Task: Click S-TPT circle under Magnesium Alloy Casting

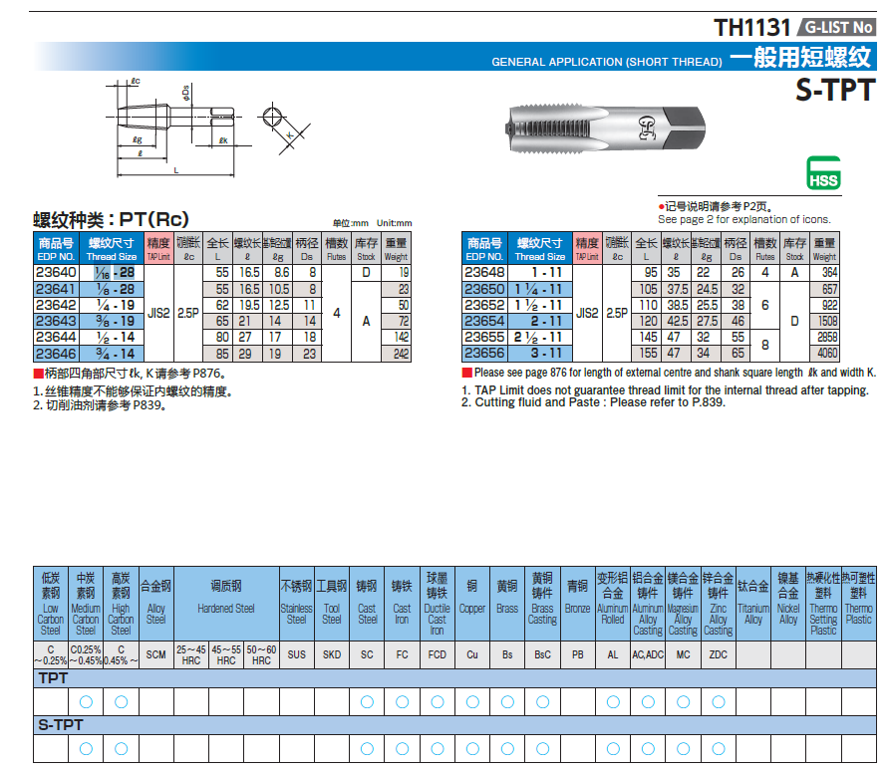Action: pos(684,749)
